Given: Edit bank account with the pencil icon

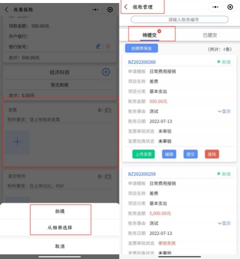Looking at the screenshot, I should [98, 46].
